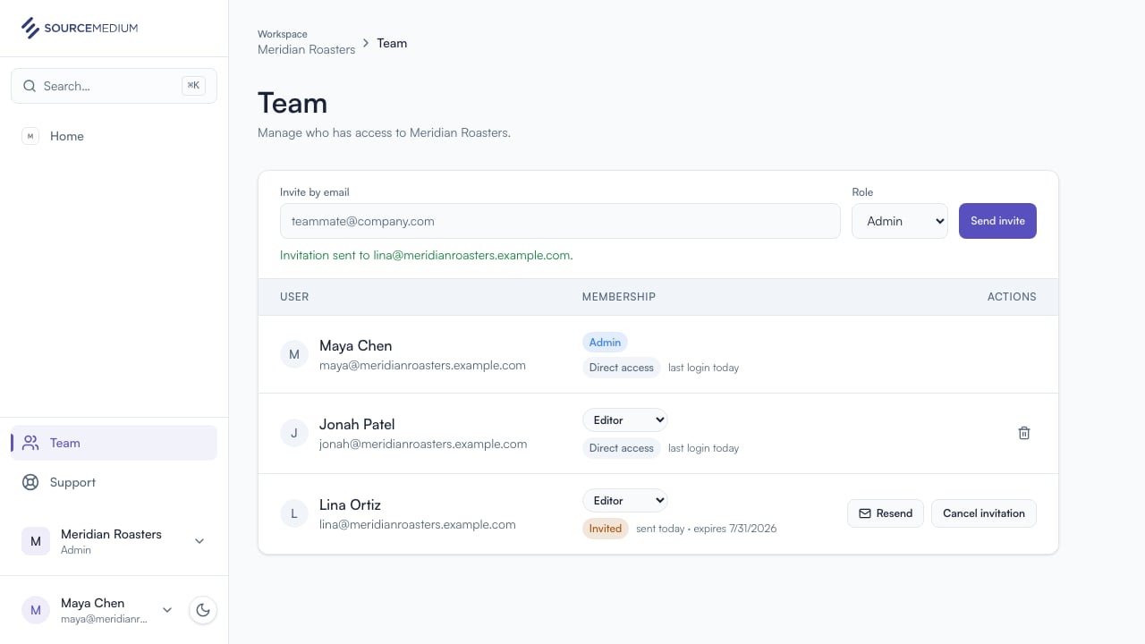The width and height of the screenshot is (1145, 644).
Task: Click the search magnifier icon
Action: click(30, 86)
